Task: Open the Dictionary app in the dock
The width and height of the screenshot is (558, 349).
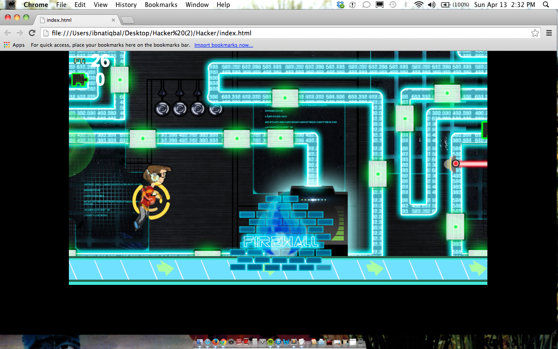Action: click(239, 342)
